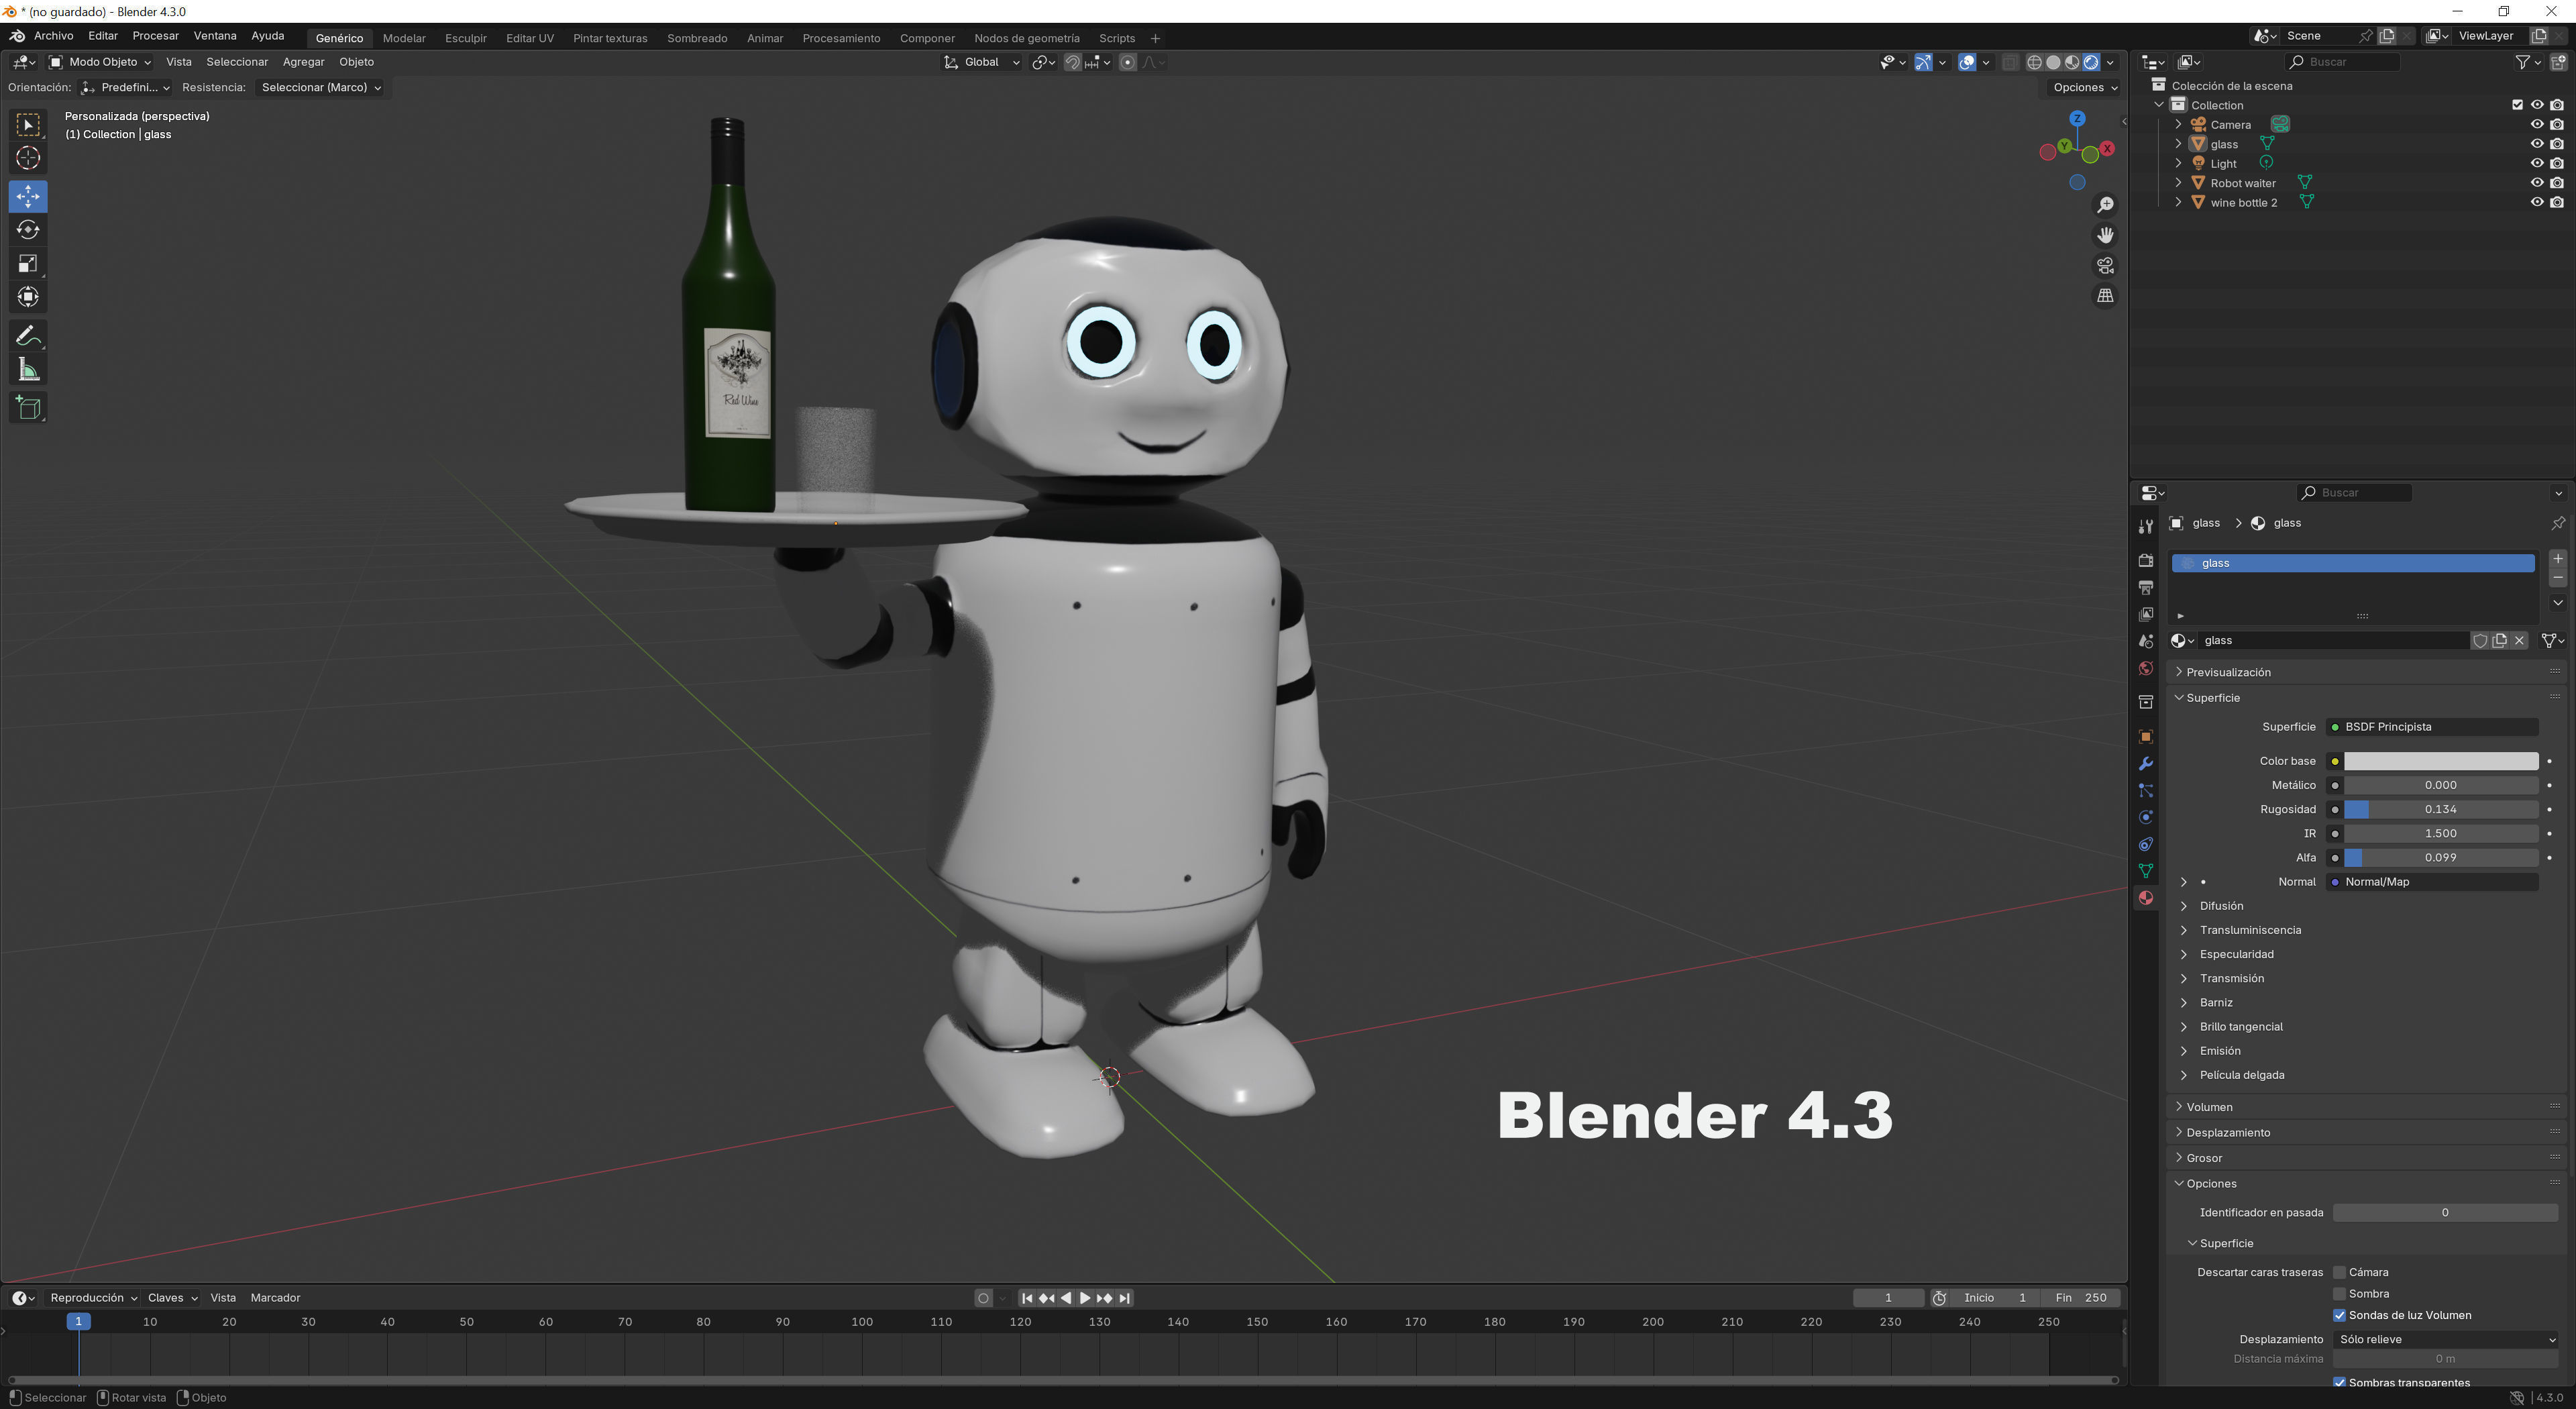2576x1409 pixels.
Task: Uncheck the Collection exclude checkbox
Action: click(x=2517, y=105)
